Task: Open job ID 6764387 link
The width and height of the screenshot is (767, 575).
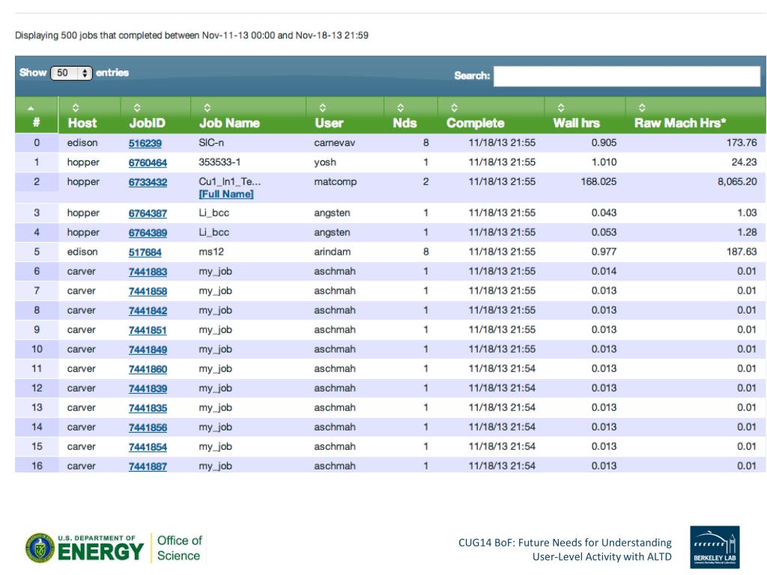Action: tap(148, 213)
